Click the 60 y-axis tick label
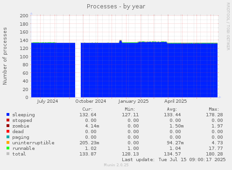Image resolution: width=232 pixels, height=170 pixels. coord(25,73)
